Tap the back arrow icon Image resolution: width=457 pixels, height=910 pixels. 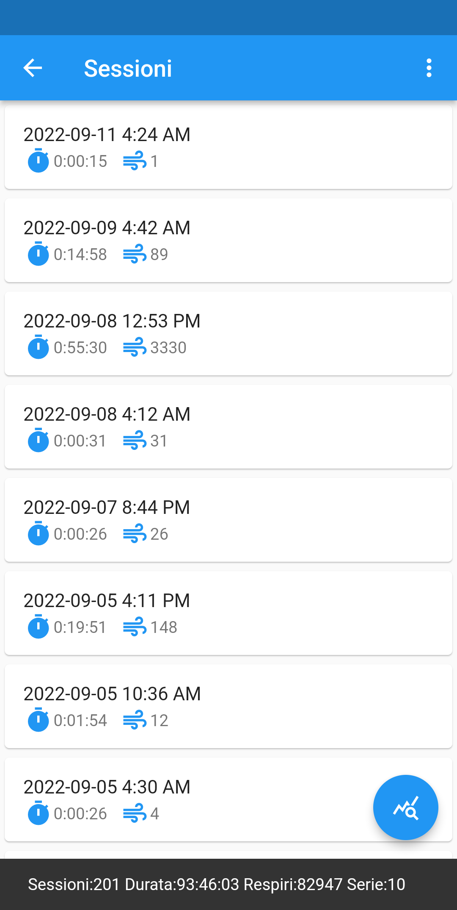coord(33,68)
